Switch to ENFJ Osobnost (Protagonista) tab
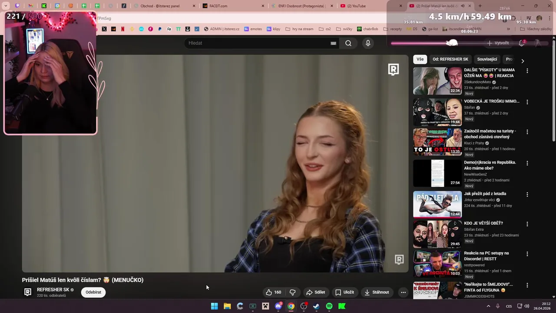The image size is (556, 313). [302, 6]
